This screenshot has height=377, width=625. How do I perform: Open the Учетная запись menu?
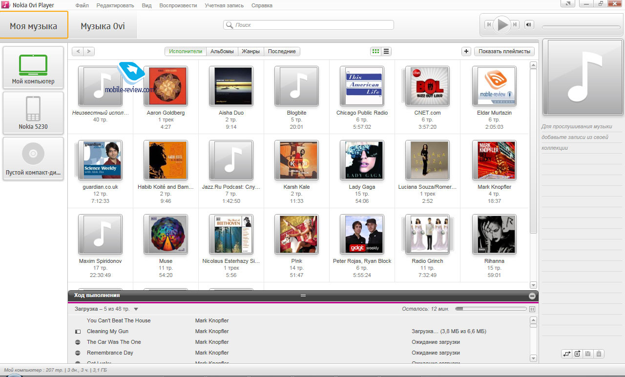(x=225, y=5)
